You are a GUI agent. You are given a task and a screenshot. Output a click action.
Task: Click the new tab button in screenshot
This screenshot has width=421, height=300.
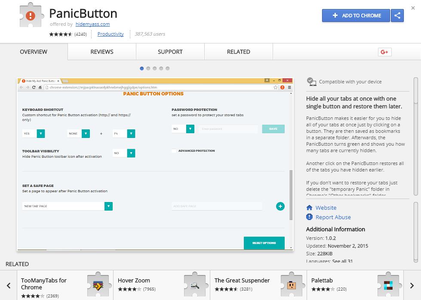click(x=65, y=81)
